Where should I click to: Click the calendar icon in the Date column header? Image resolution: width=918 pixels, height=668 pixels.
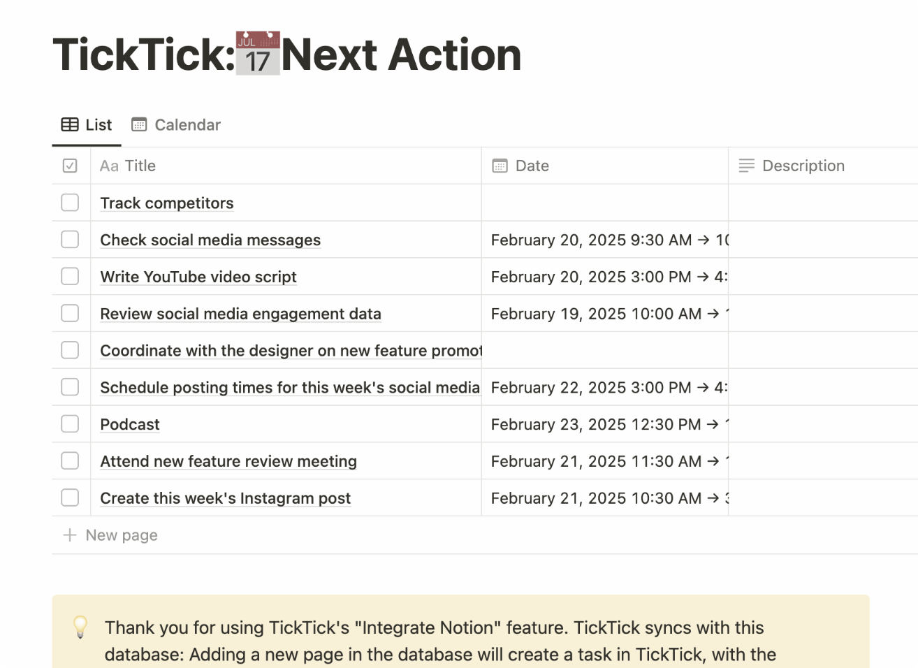click(500, 165)
